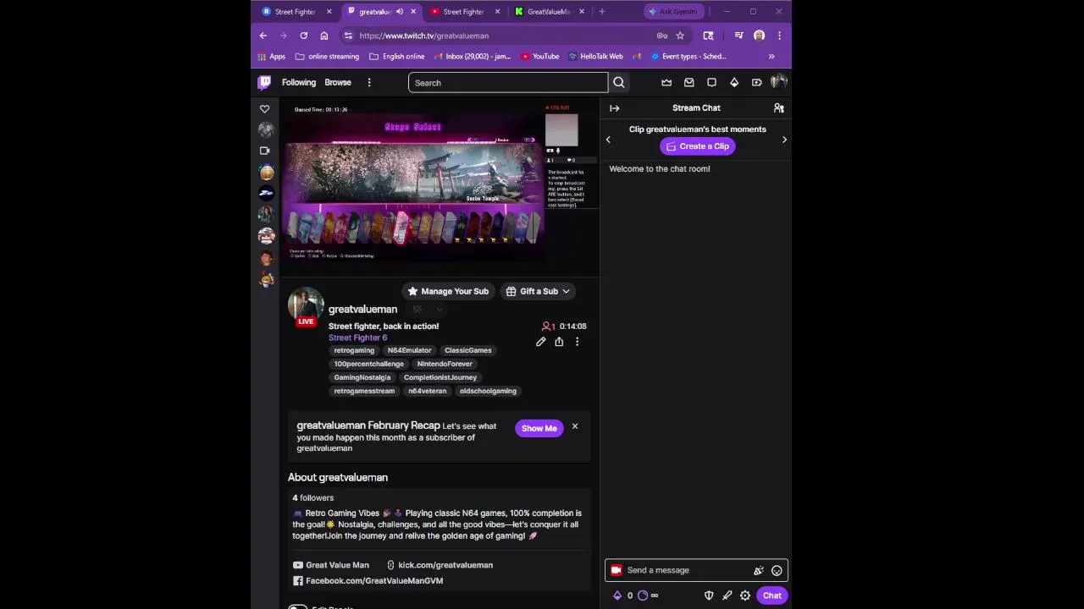The image size is (1084, 609).
Task: Click the Twitch Search input field
Action: tap(508, 83)
